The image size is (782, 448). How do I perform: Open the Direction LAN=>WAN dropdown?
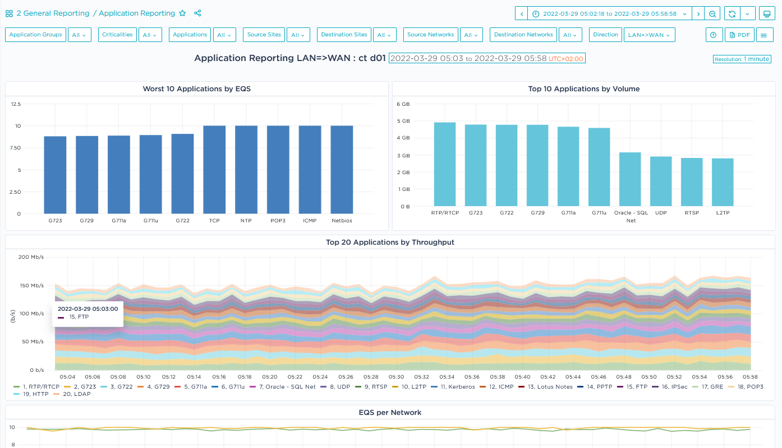649,35
